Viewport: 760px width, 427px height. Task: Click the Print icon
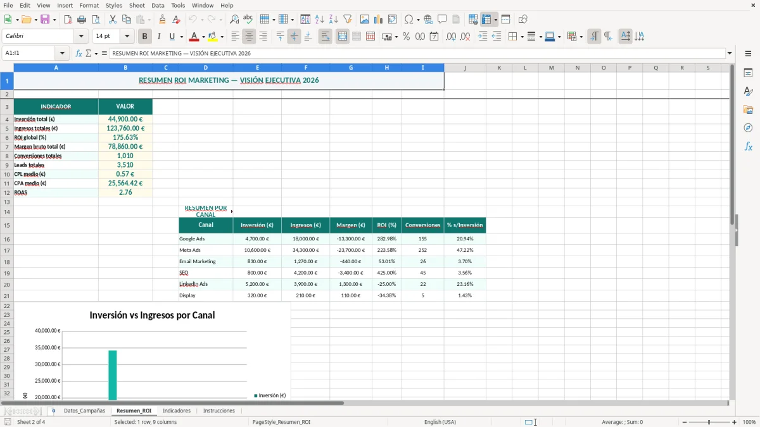(x=82, y=20)
